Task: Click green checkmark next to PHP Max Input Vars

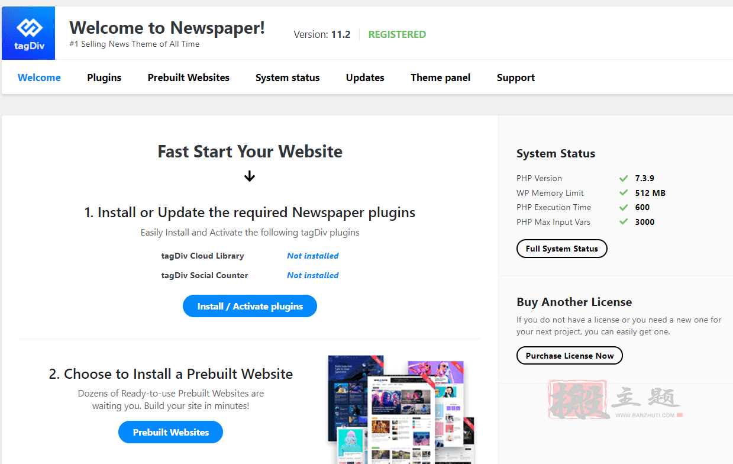Action: (x=623, y=222)
